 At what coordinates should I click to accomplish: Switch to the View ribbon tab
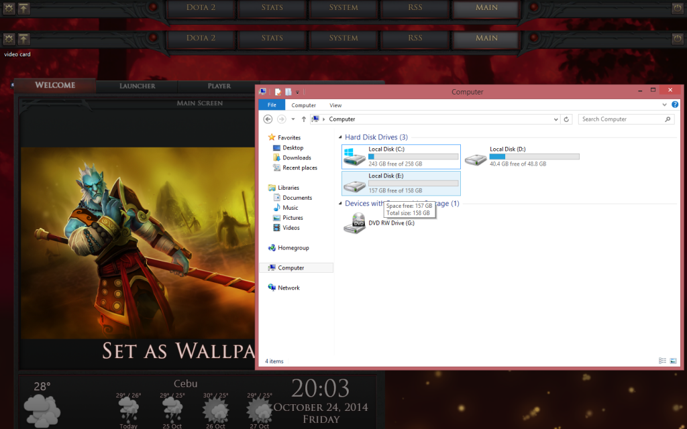[x=335, y=105]
